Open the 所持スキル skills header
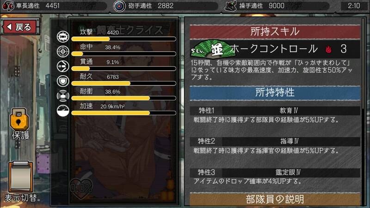The height and width of the screenshot is (208, 370). tap(275, 31)
